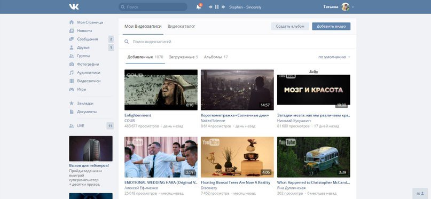This screenshot has width=431, height=199.
Task: Select the Загруженные 5 tab
Action: 183,57
